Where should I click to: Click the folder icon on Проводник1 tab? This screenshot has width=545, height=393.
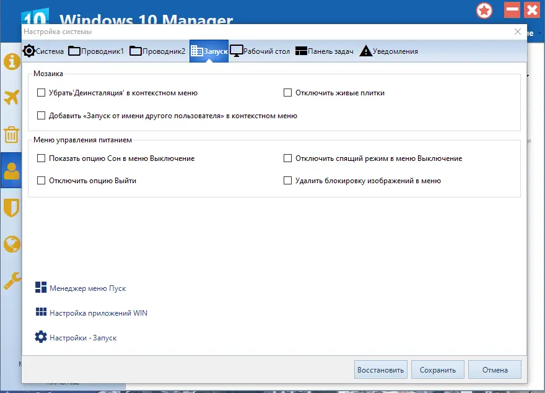click(x=74, y=51)
